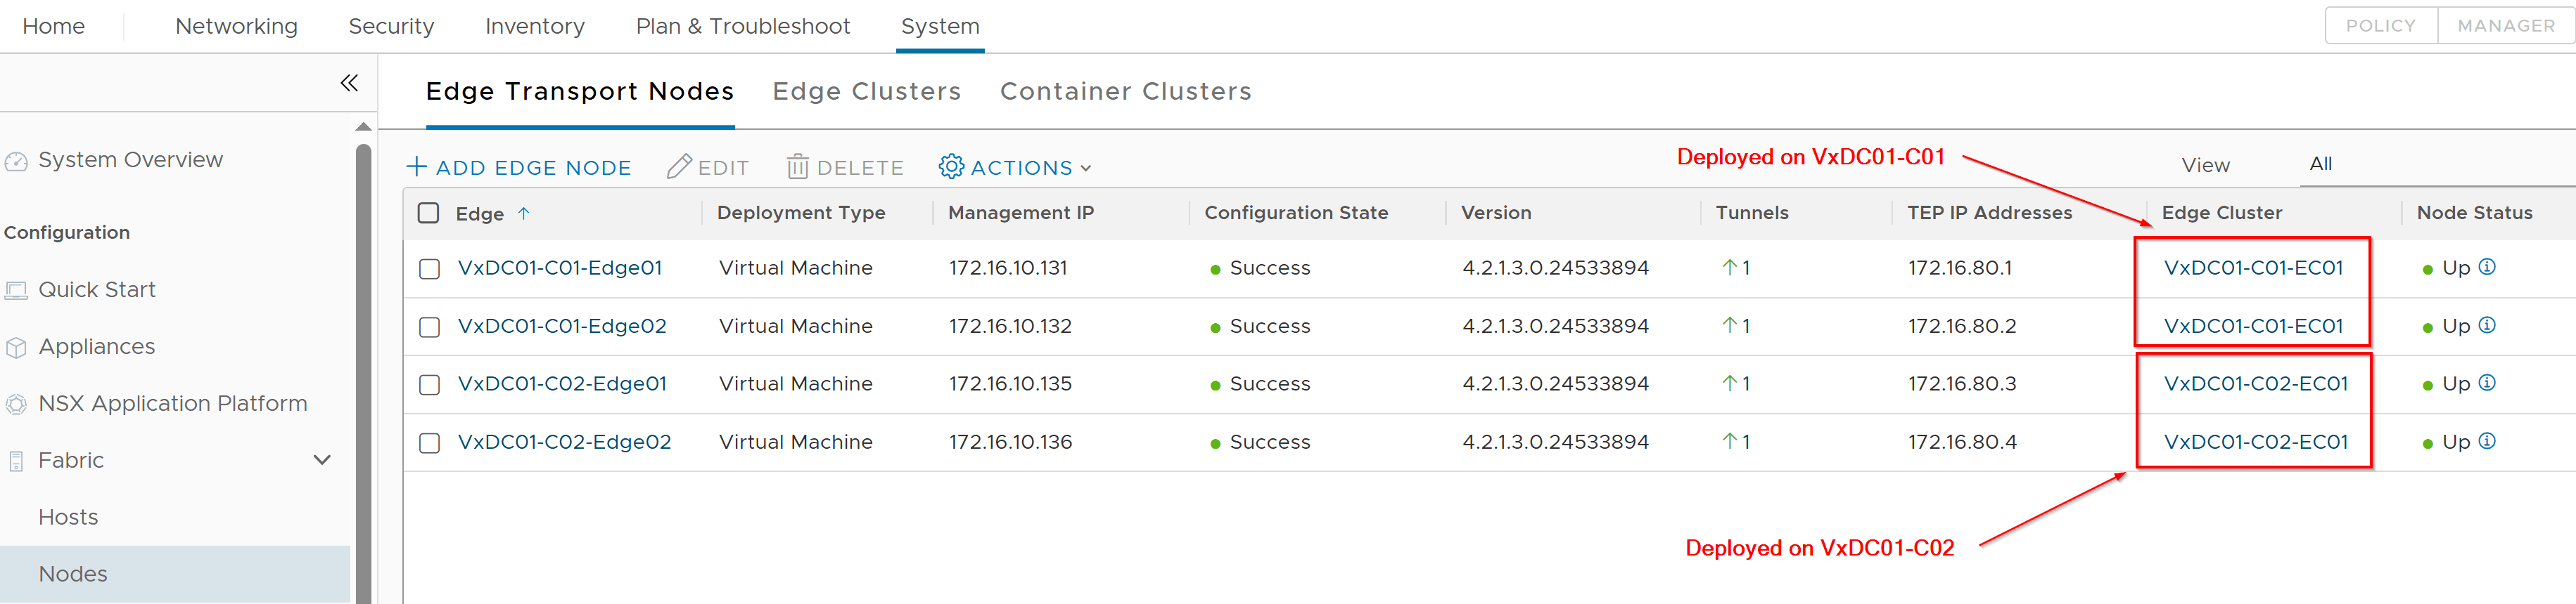The width and height of the screenshot is (2576, 604).
Task: Click the Edit pencil icon
Action: tap(679, 166)
